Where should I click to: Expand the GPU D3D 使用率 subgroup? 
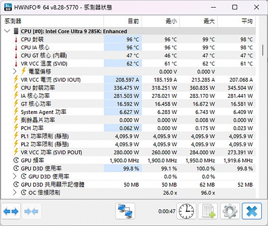[x=15, y=176]
